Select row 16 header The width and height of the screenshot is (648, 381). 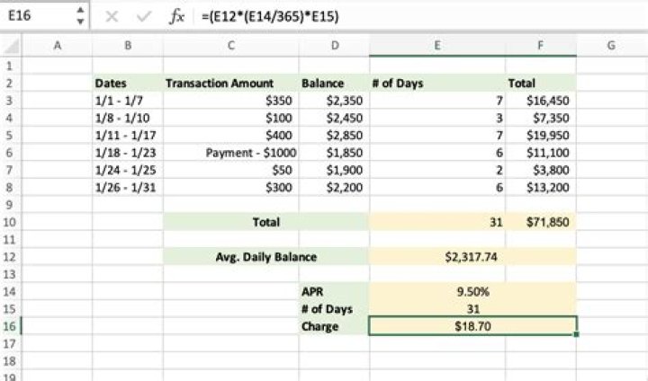pos(10,326)
